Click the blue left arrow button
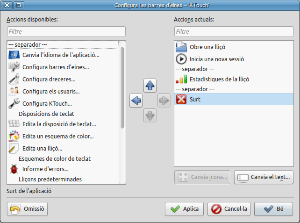Screen dimensions: 300x223 (x=136, y=101)
